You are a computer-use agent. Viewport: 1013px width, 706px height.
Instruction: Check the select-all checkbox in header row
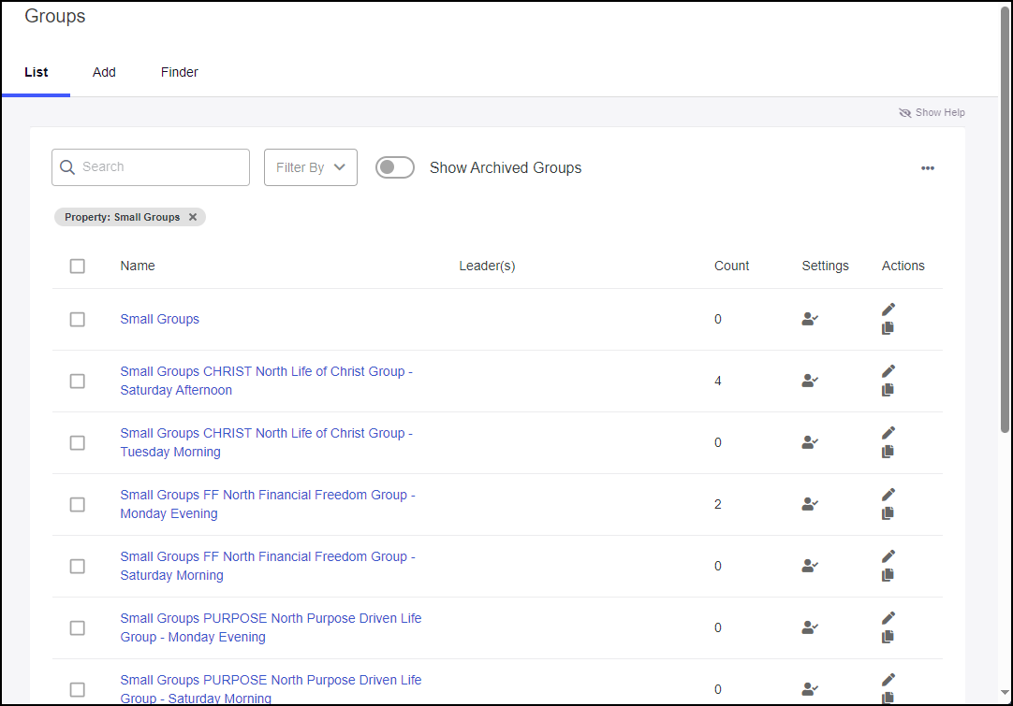(x=77, y=266)
